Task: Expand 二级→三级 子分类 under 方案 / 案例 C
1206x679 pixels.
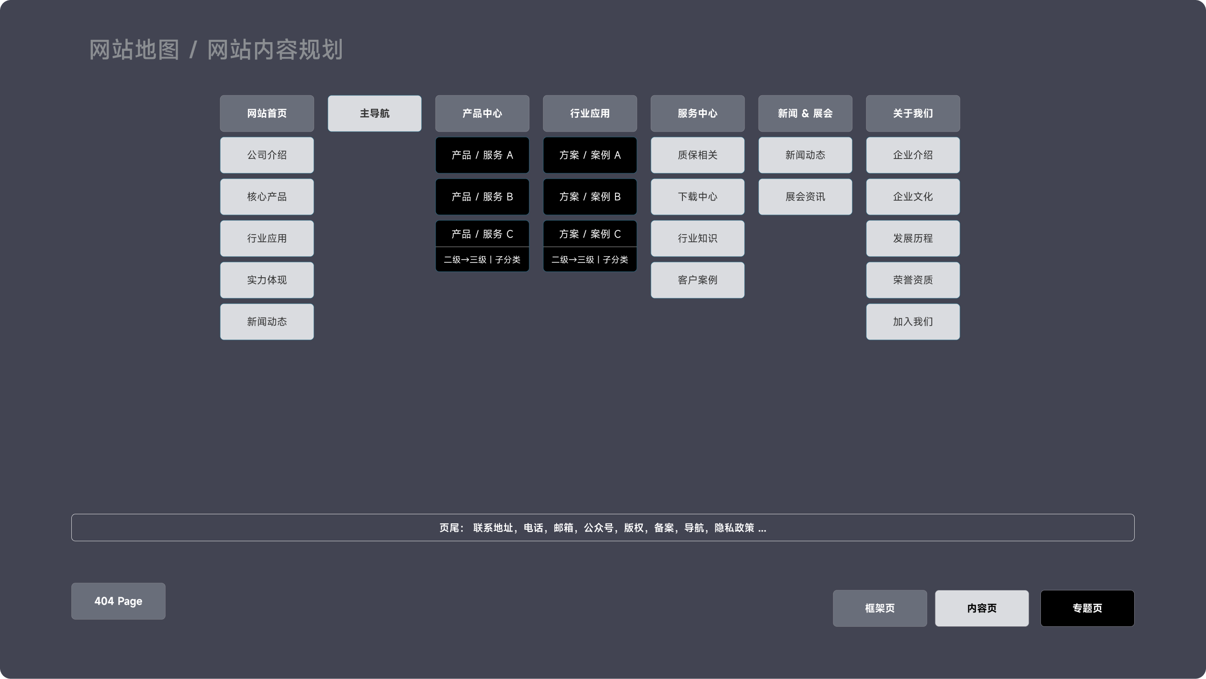Action: (590, 260)
